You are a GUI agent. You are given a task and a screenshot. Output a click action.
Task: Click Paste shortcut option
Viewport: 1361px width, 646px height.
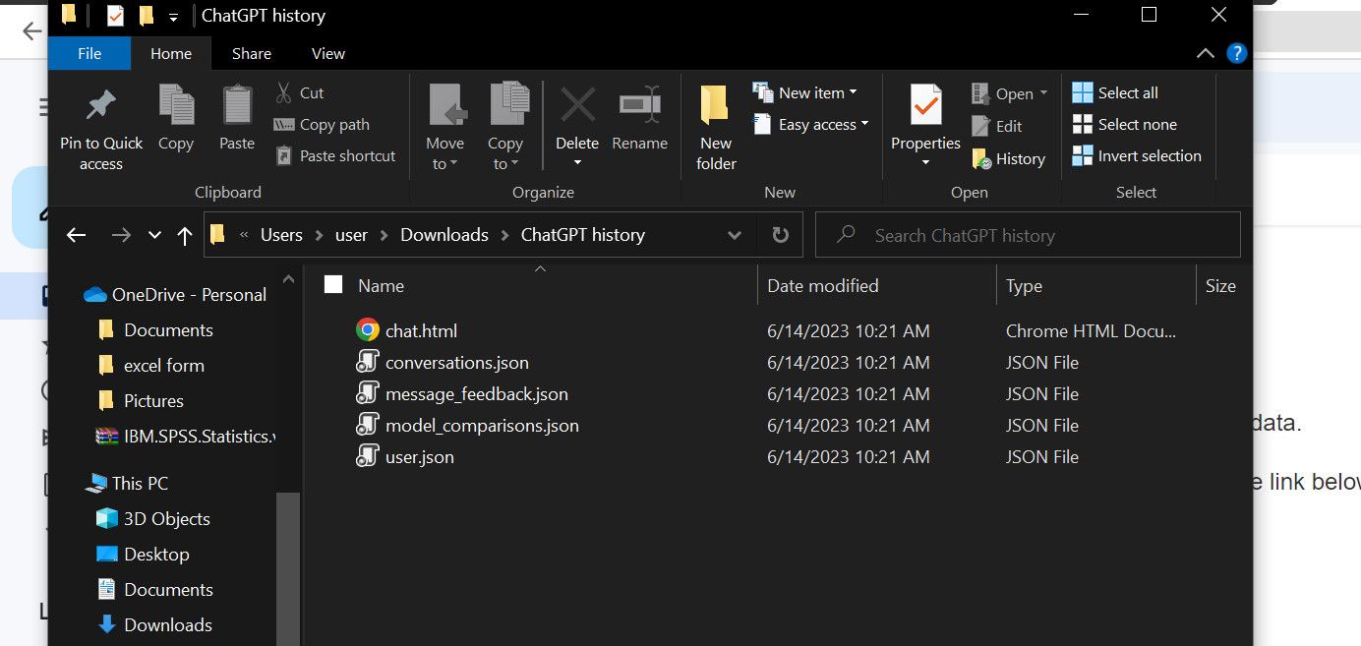click(x=335, y=156)
